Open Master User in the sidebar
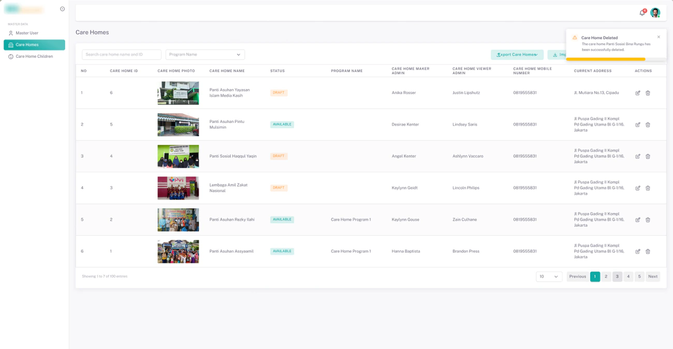 (34, 33)
